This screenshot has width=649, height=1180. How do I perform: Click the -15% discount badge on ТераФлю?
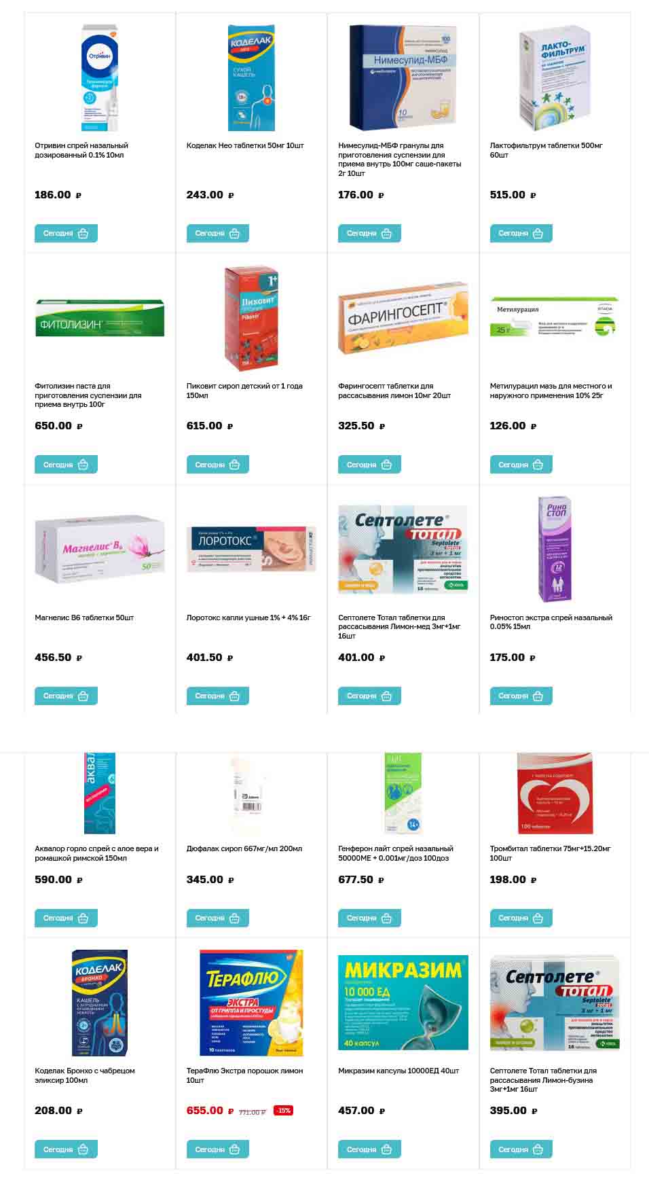click(x=283, y=1111)
